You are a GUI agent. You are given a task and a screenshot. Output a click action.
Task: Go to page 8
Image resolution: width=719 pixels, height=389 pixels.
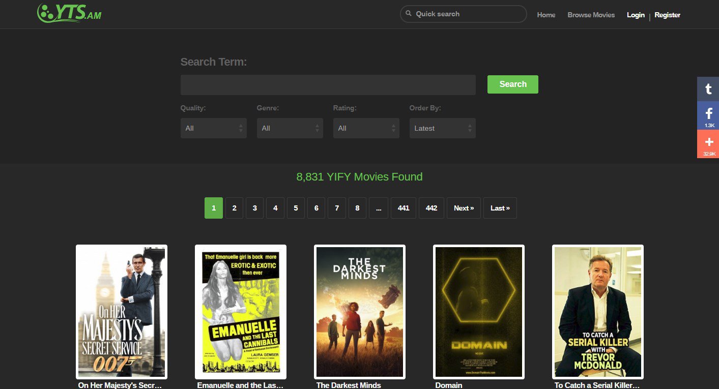coord(357,208)
